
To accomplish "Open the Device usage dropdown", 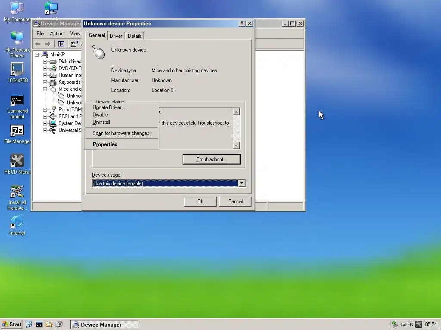I will [242, 183].
